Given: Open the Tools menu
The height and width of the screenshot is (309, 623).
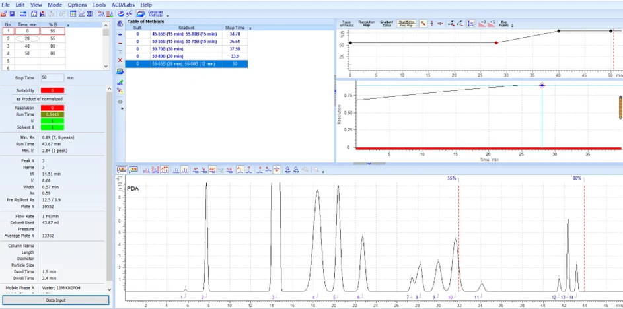Looking at the screenshot, I should [x=99, y=5].
